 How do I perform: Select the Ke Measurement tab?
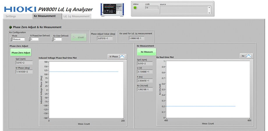(45, 16)
